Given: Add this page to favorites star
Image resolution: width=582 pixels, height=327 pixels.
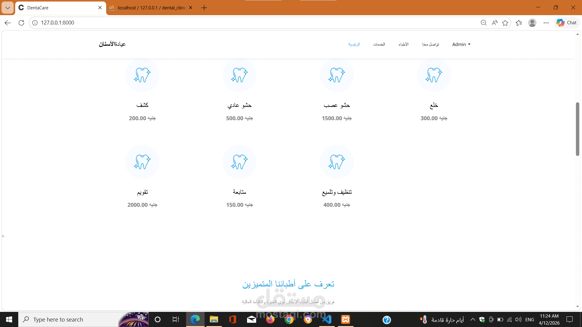Looking at the screenshot, I should 505,23.
